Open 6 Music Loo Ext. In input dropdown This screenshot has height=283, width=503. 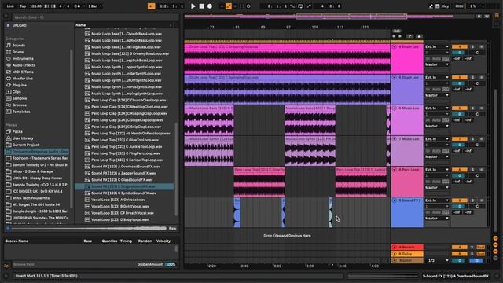(x=437, y=108)
